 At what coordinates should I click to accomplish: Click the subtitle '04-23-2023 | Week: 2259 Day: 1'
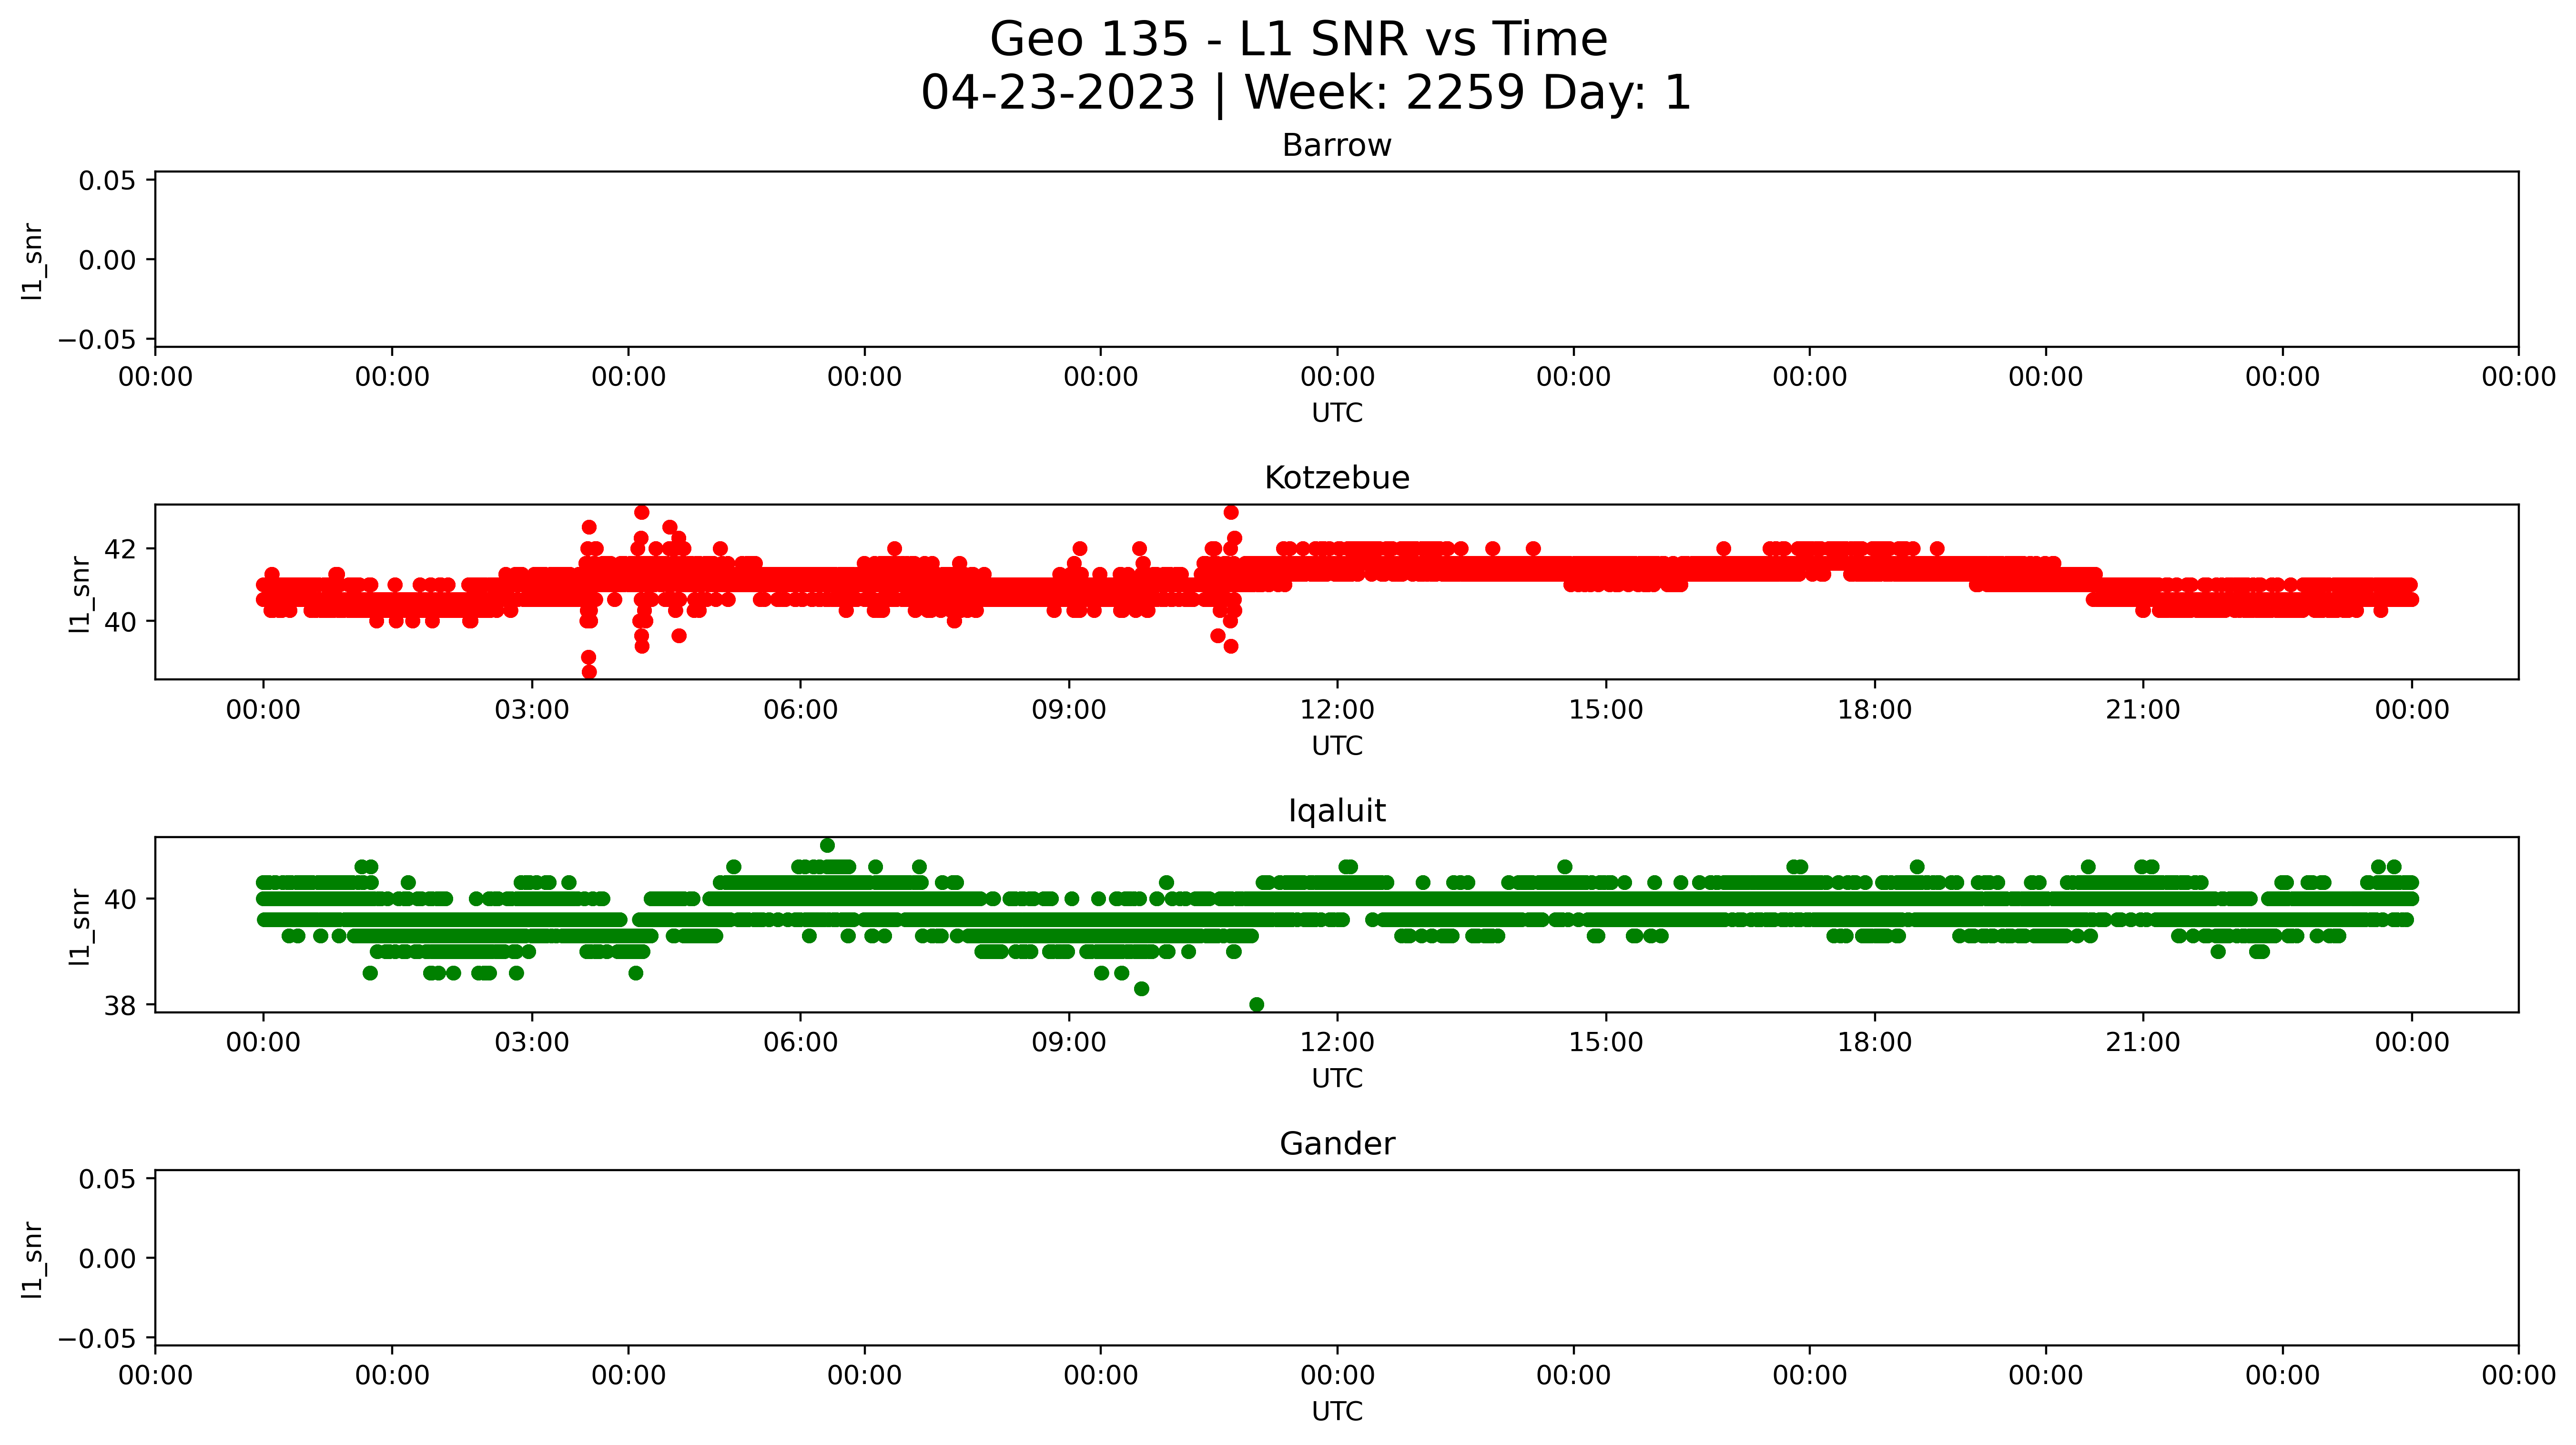click(1305, 93)
